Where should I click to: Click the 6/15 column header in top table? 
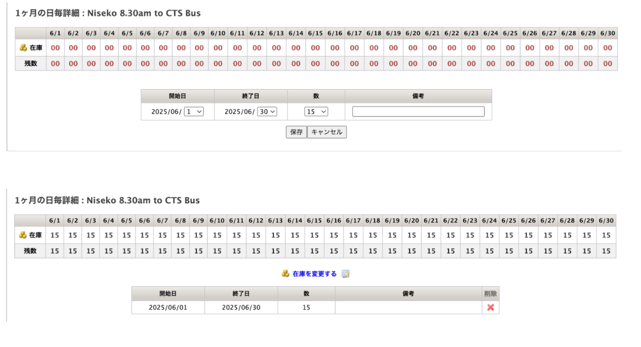[x=315, y=33]
